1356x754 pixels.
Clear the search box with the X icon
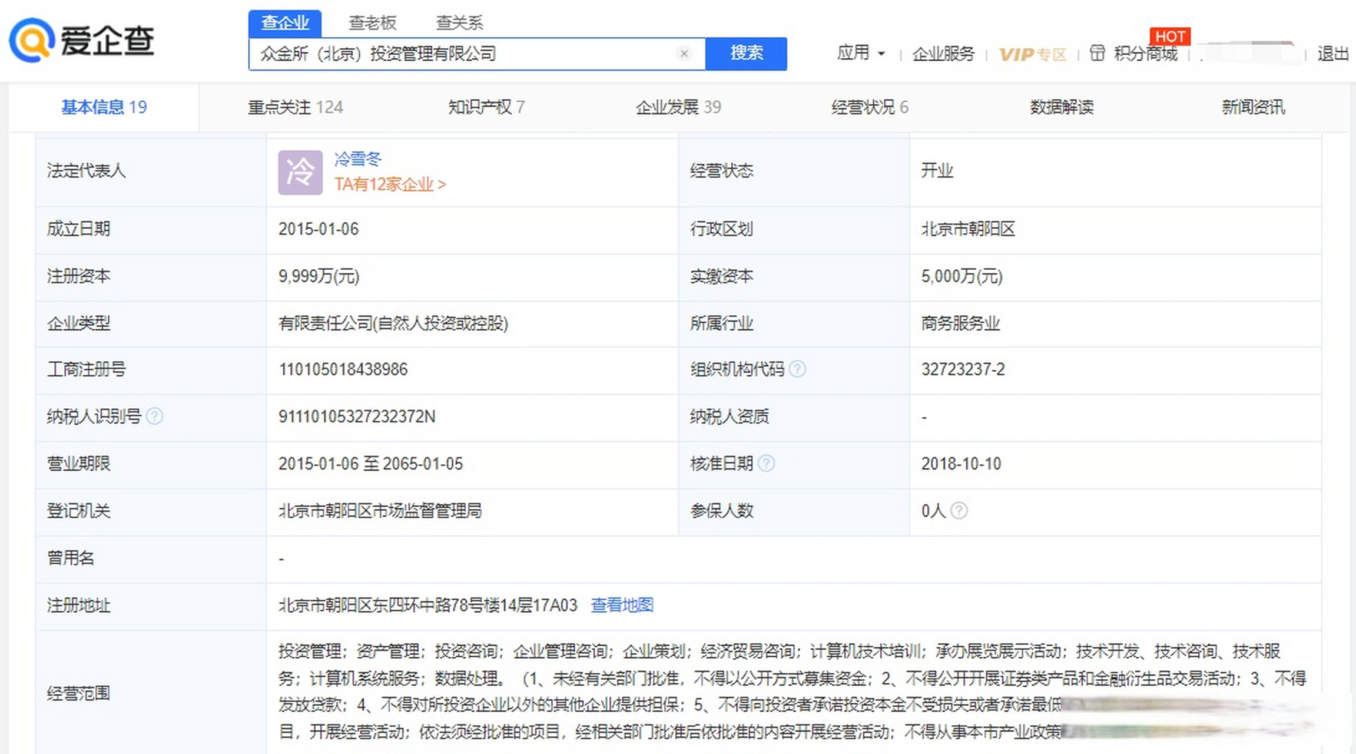tap(684, 54)
